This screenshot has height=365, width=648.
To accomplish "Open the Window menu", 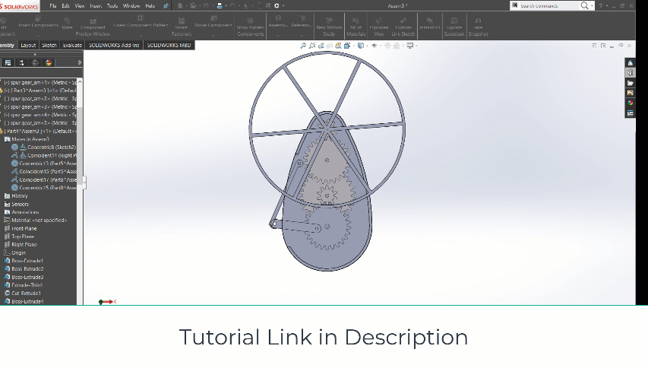I will click(x=131, y=6).
